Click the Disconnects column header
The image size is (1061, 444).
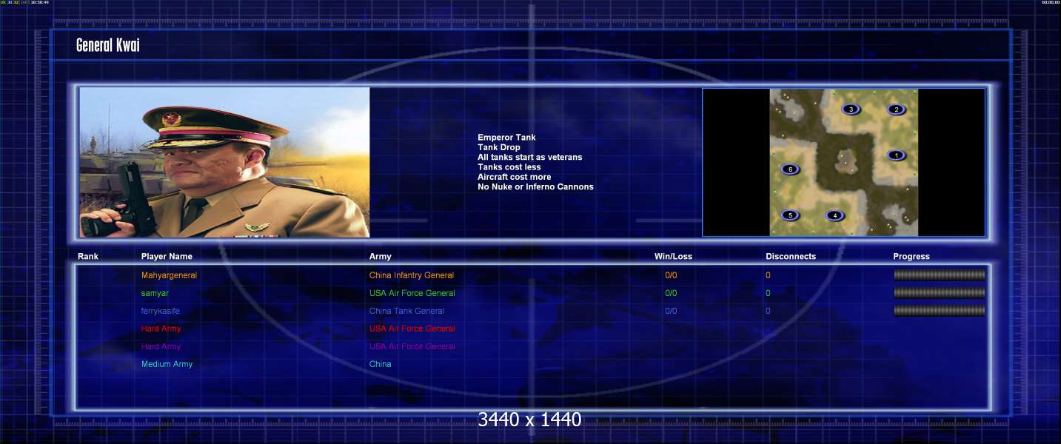791,257
